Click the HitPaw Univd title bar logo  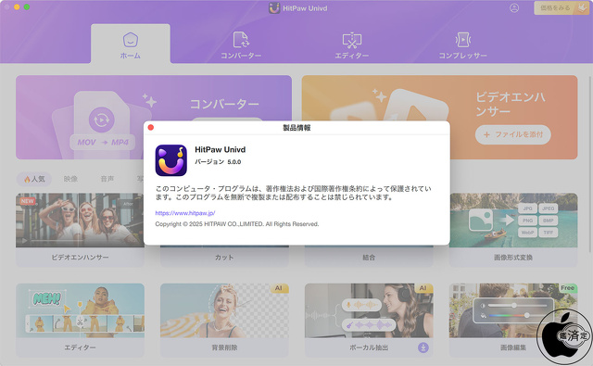pos(274,8)
